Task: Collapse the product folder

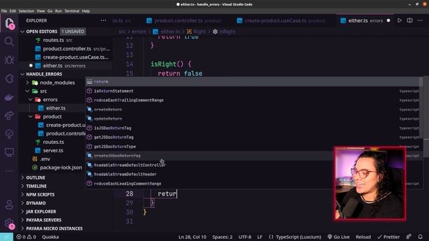Action: coord(31,116)
